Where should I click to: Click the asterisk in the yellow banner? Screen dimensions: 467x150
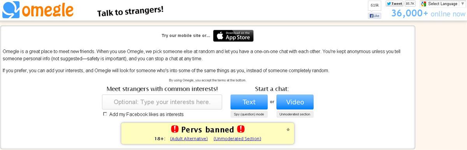pos(288,130)
